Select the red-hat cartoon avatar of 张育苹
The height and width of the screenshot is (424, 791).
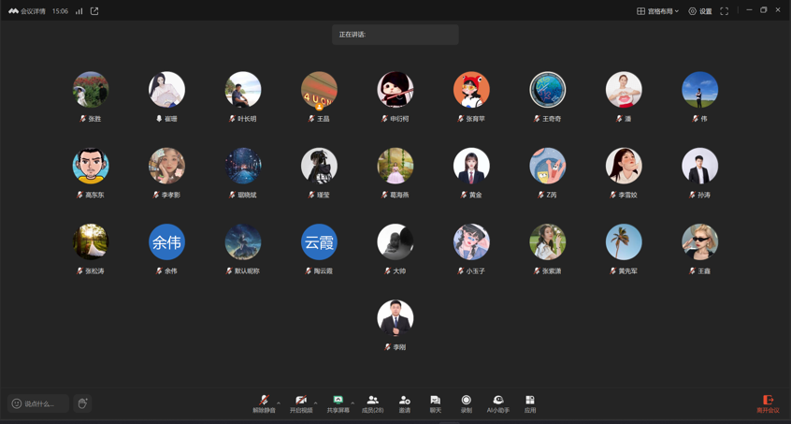pos(471,89)
